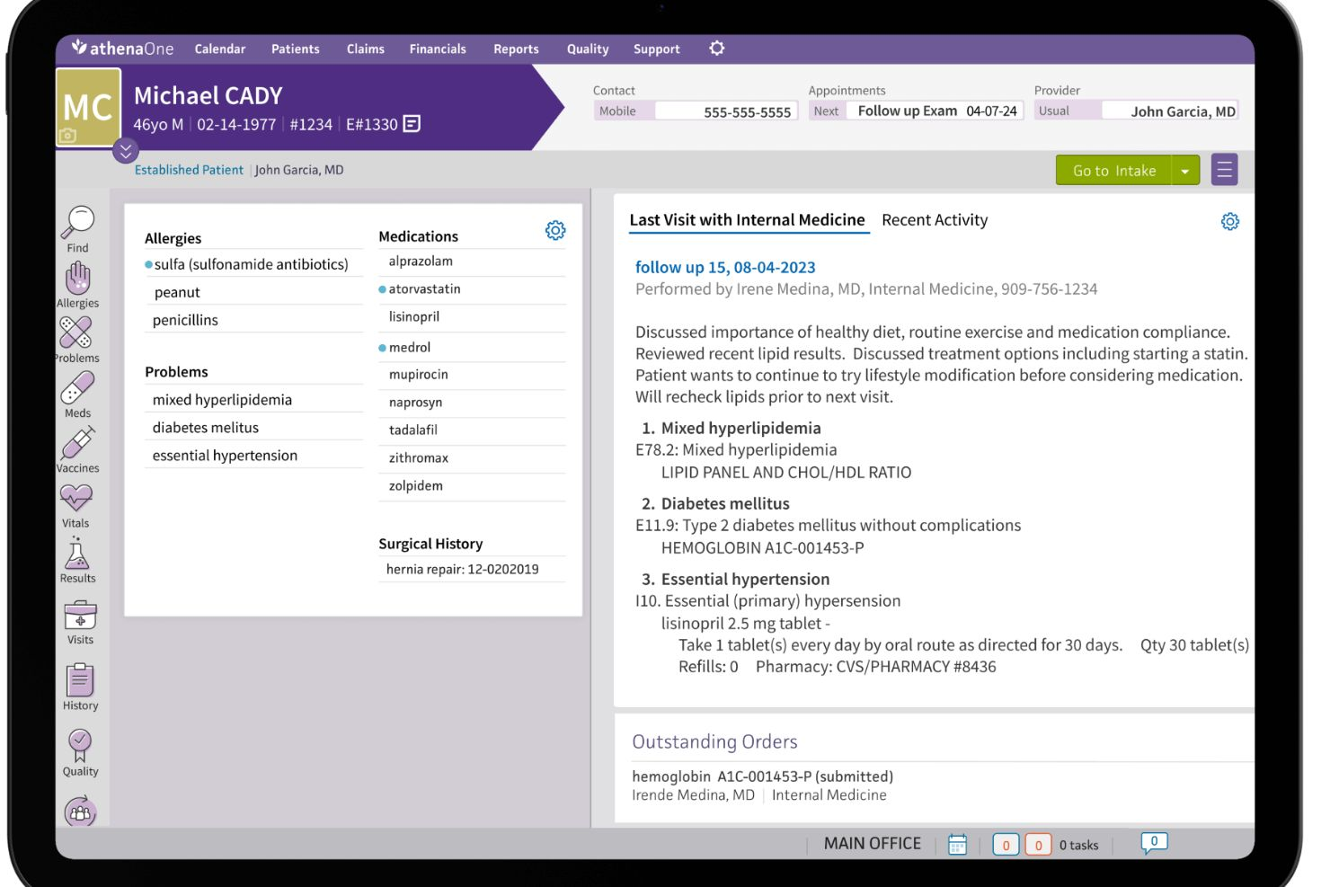Open the chat message icon in status bar
This screenshot has height=887, width=1330.
pyautogui.click(x=1154, y=843)
